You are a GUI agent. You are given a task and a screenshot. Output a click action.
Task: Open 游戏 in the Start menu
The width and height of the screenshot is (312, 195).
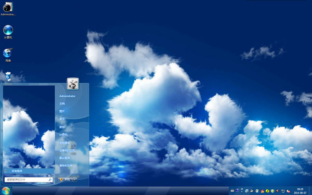(x=62, y=127)
